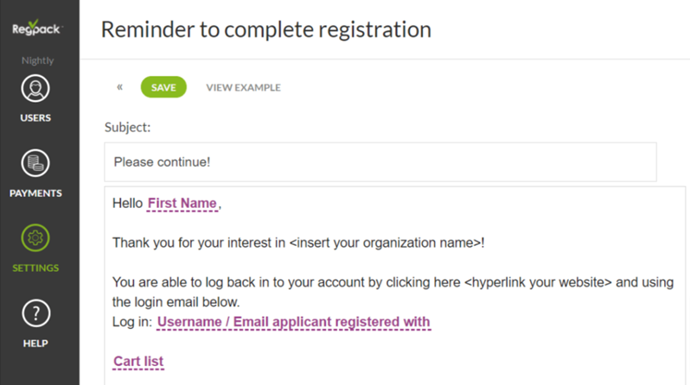The image size is (690, 385).
Task: Place cursor at 'Hello' in email body
Action: pyautogui.click(x=128, y=204)
